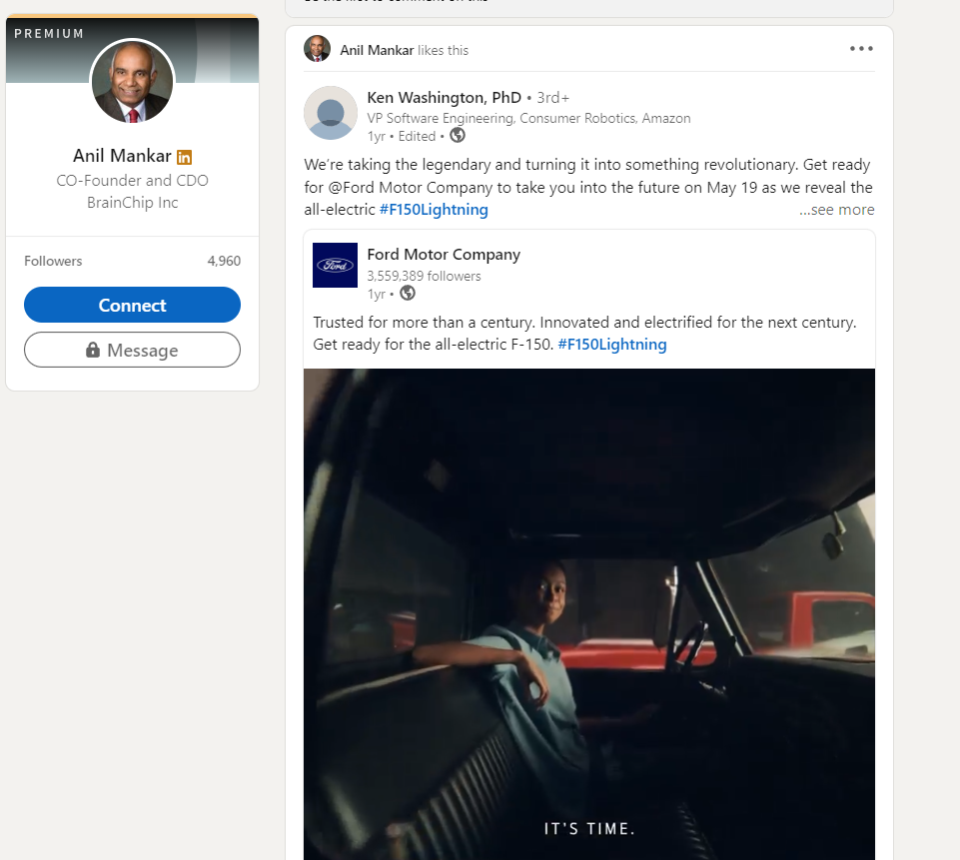Viewport: 960px width, 860px height.
Task: Click the Ford Motor Company logo
Action: coord(335,265)
